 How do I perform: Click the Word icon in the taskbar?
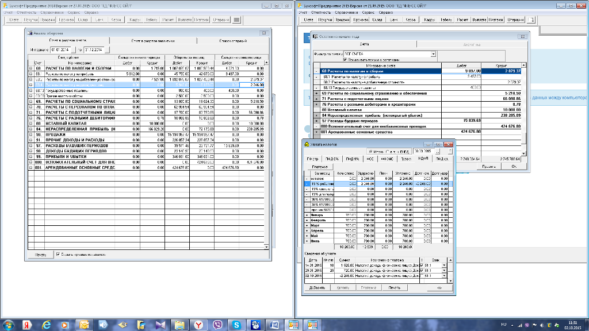pos(274,325)
